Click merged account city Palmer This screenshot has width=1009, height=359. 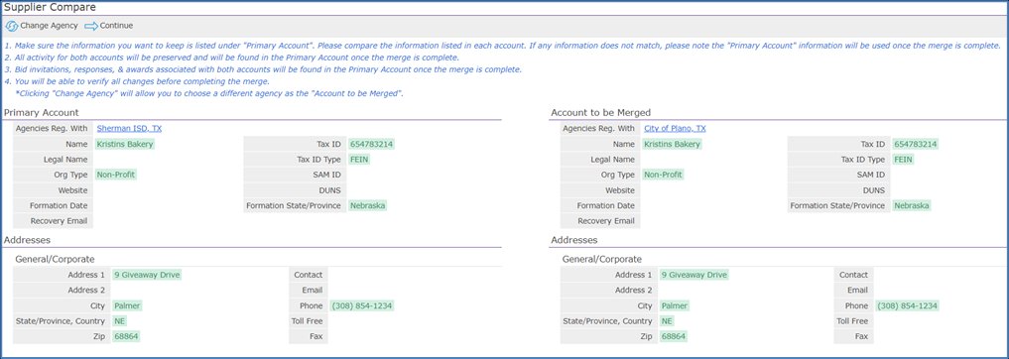pos(674,305)
